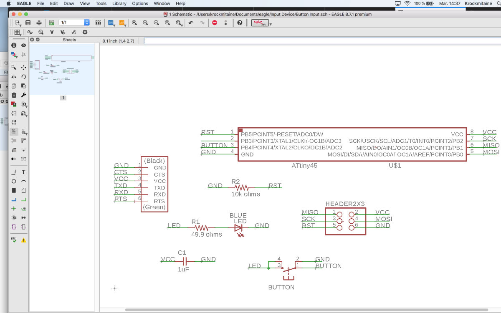Expand the design link dropdown arrow
This screenshot has height=313, width=501.
click(271, 24)
